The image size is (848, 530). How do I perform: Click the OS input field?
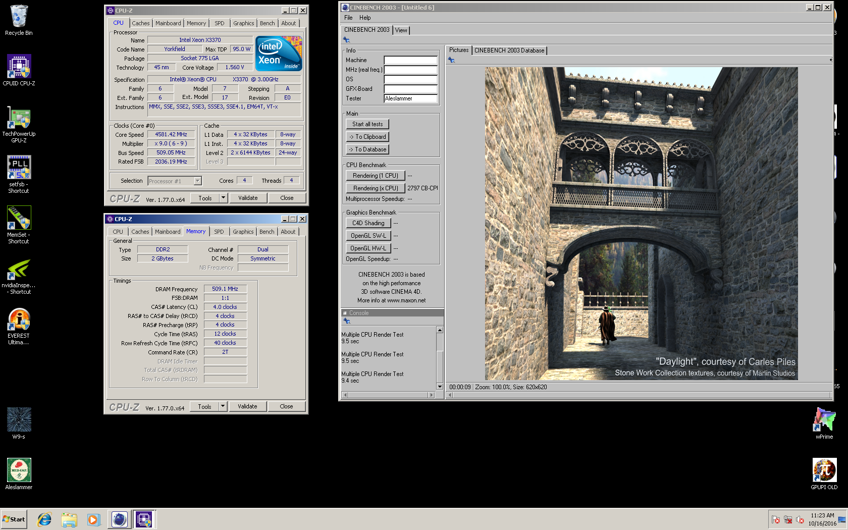[x=410, y=79]
